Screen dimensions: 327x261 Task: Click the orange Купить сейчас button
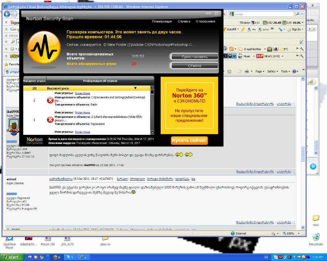[189, 141]
